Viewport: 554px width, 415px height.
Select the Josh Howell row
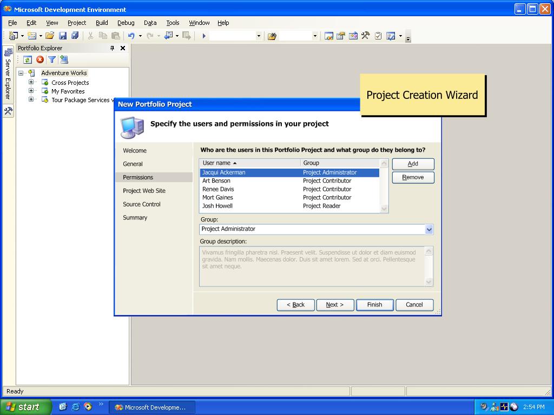[x=289, y=206]
